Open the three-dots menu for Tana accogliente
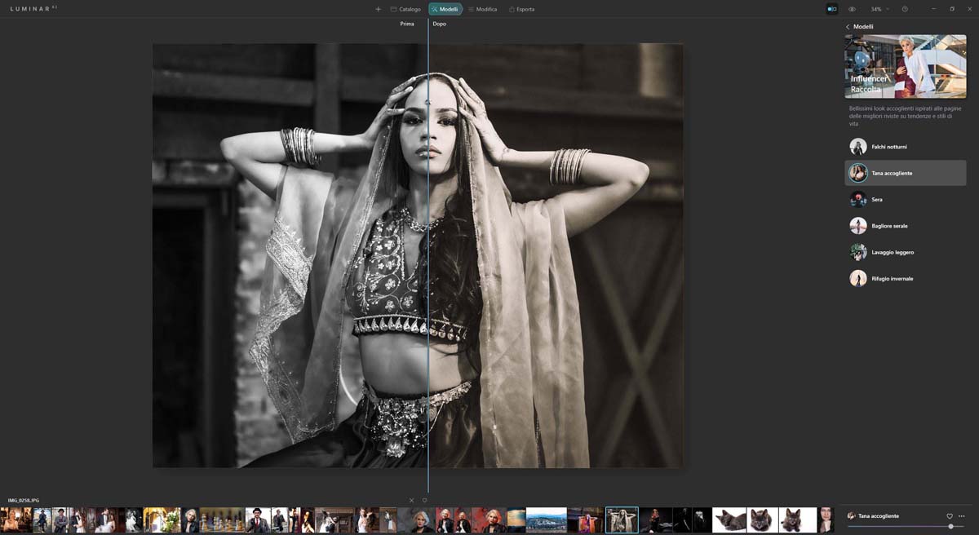 coord(962,516)
